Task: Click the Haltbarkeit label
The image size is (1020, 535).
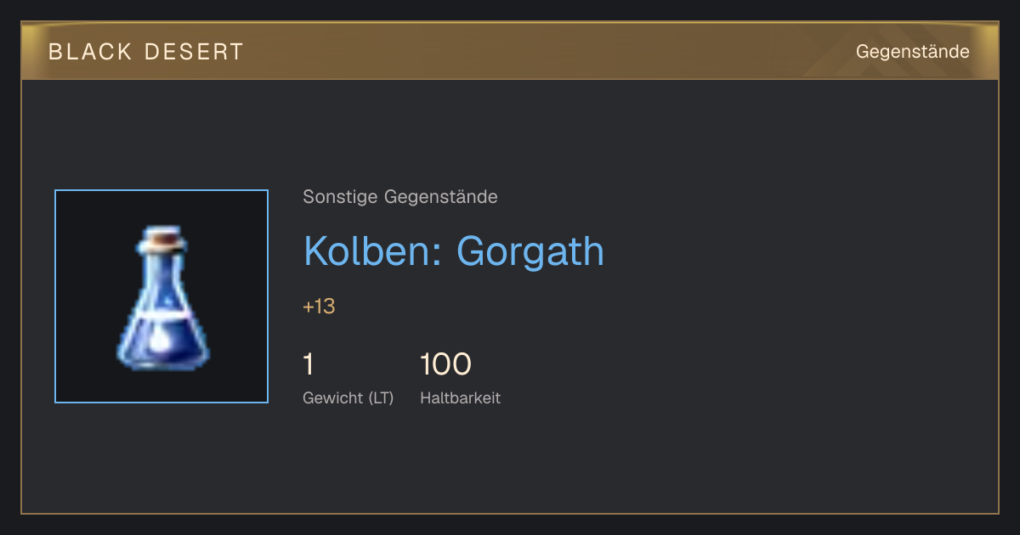Action: click(460, 398)
